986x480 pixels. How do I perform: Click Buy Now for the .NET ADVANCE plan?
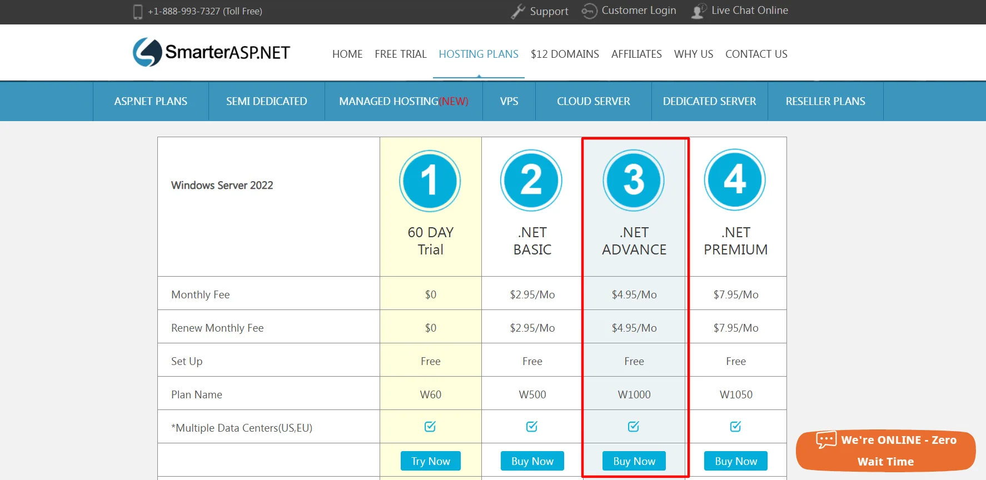pyautogui.click(x=634, y=461)
